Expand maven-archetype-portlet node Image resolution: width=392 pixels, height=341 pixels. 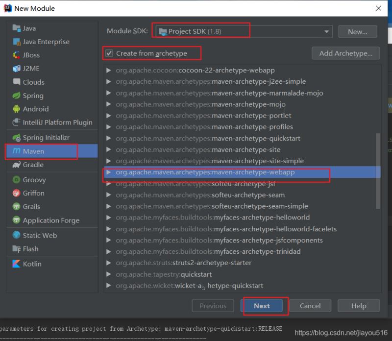coord(108,116)
